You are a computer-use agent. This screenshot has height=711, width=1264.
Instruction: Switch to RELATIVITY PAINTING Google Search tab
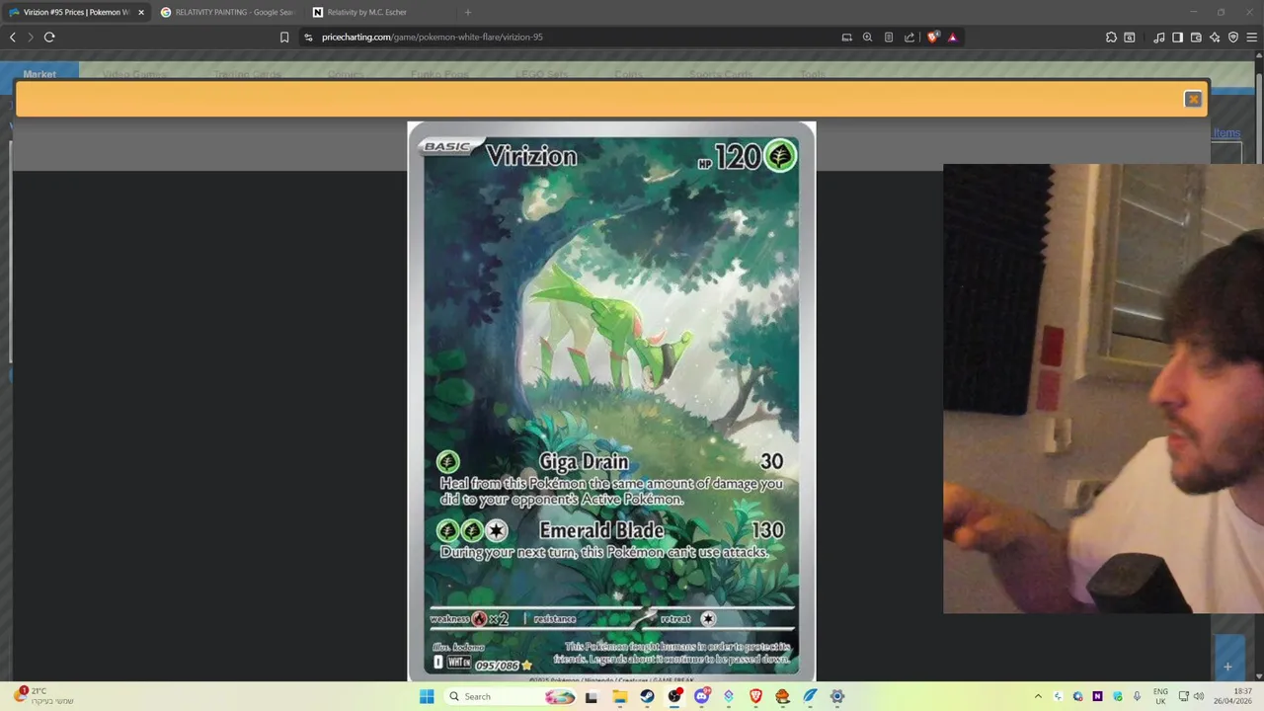pyautogui.click(x=227, y=12)
